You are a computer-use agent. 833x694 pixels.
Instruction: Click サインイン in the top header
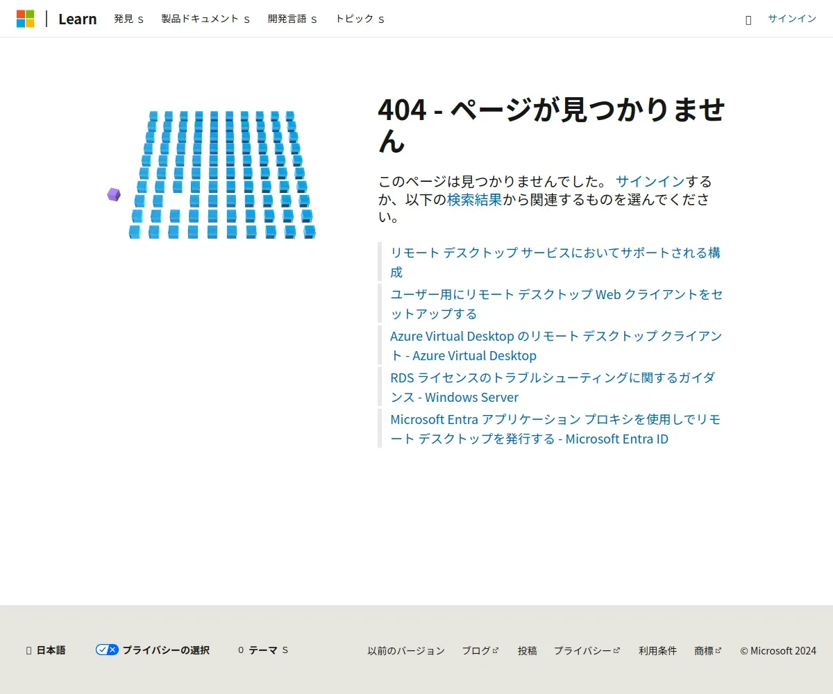792,19
